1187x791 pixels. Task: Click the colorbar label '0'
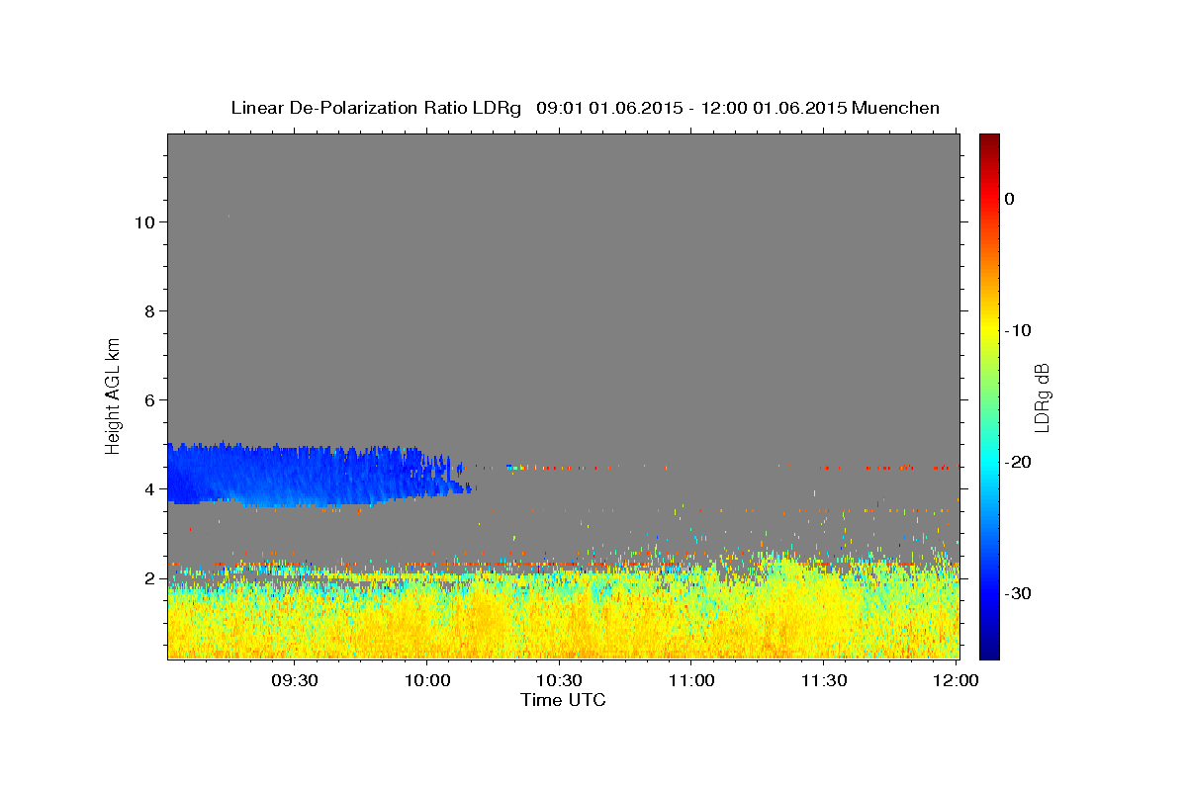(x=1010, y=199)
